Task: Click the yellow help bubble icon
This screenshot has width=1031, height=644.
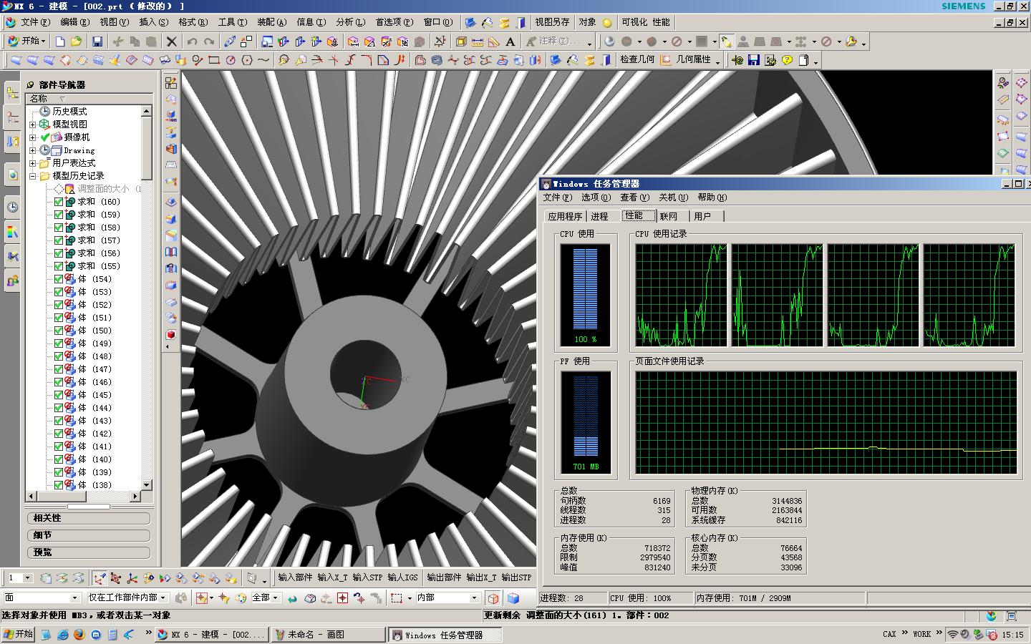Action: (x=787, y=60)
